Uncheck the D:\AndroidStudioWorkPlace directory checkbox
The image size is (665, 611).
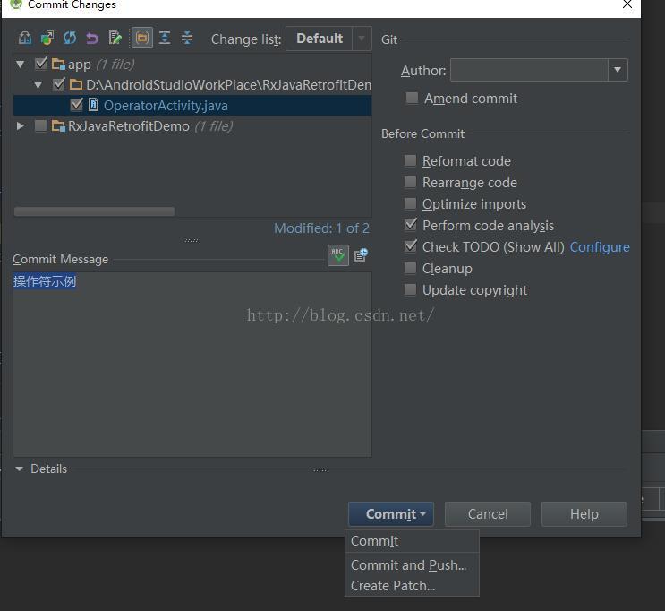click(59, 84)
